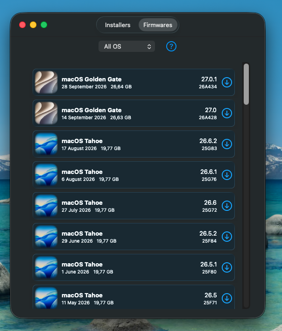Download macOS Tahoe 26.6.2 firmware
The image size is (282, 331).
pos(227,144)
